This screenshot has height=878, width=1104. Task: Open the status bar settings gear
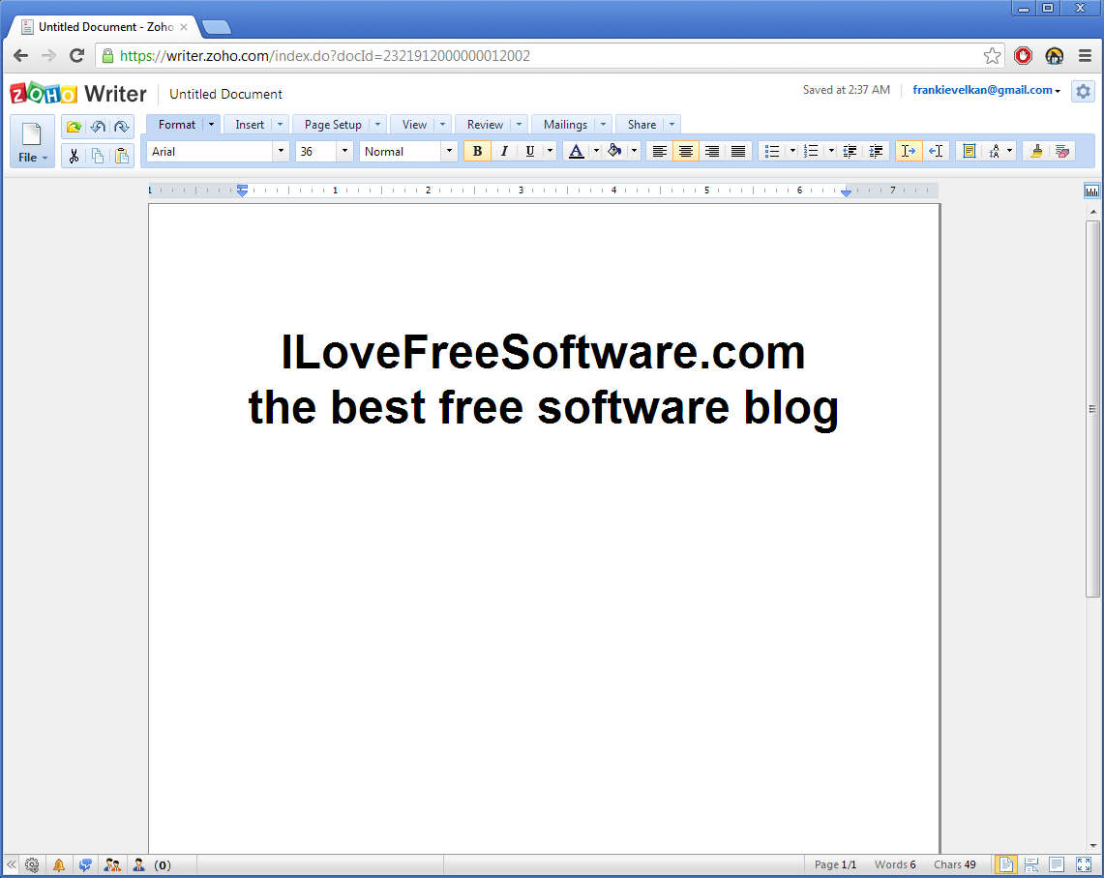pos(32,864)
